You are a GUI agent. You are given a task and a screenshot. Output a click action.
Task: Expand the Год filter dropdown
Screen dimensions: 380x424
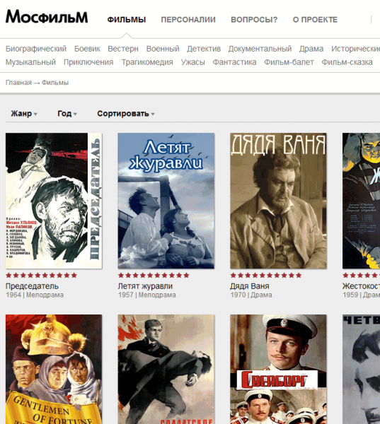click(67, 114)
